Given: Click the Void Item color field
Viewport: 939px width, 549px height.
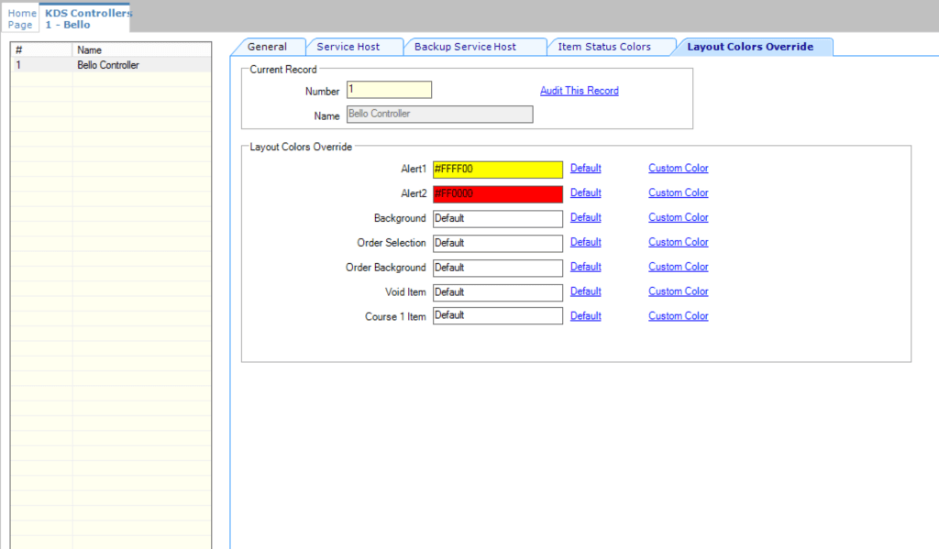Looking at the screenshot, I should pyautogui.click(x=498, y=292).
